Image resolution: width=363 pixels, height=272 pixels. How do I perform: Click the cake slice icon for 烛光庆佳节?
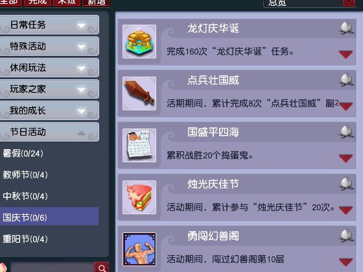(139, 197)
